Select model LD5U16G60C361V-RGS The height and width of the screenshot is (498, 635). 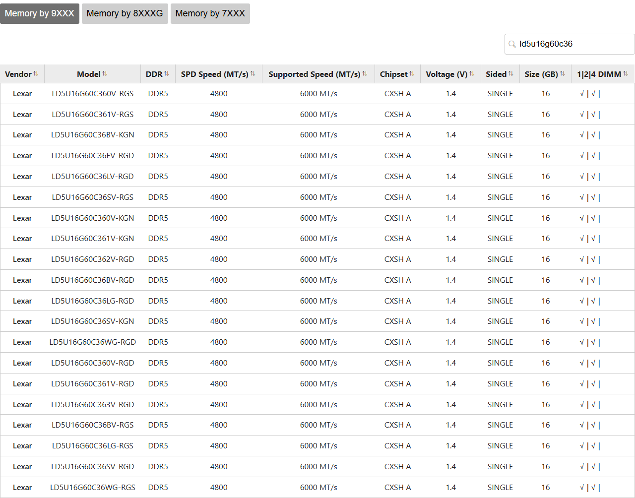93,115
